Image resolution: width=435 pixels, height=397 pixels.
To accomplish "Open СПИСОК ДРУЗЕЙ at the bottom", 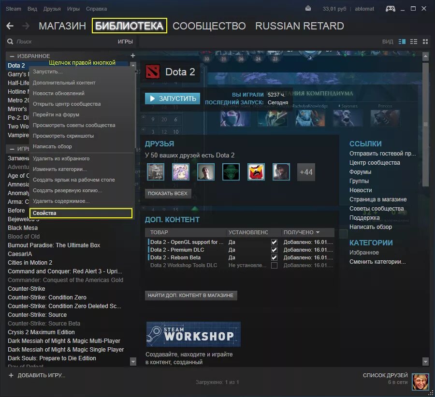I will coord(385,375).
